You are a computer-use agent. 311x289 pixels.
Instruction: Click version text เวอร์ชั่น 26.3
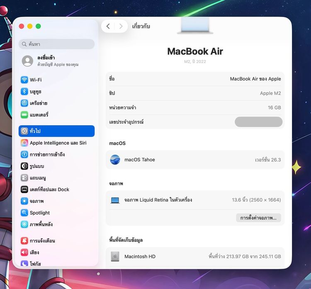tap(268, 160)
